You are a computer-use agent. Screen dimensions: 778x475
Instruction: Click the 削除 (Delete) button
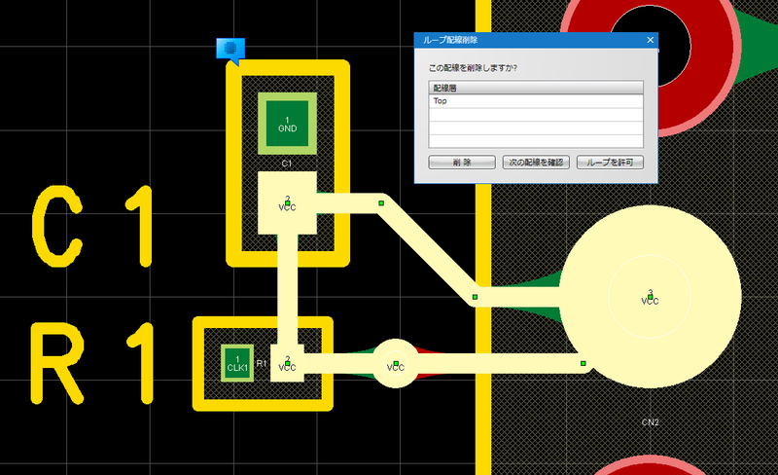tap(461, 162)
